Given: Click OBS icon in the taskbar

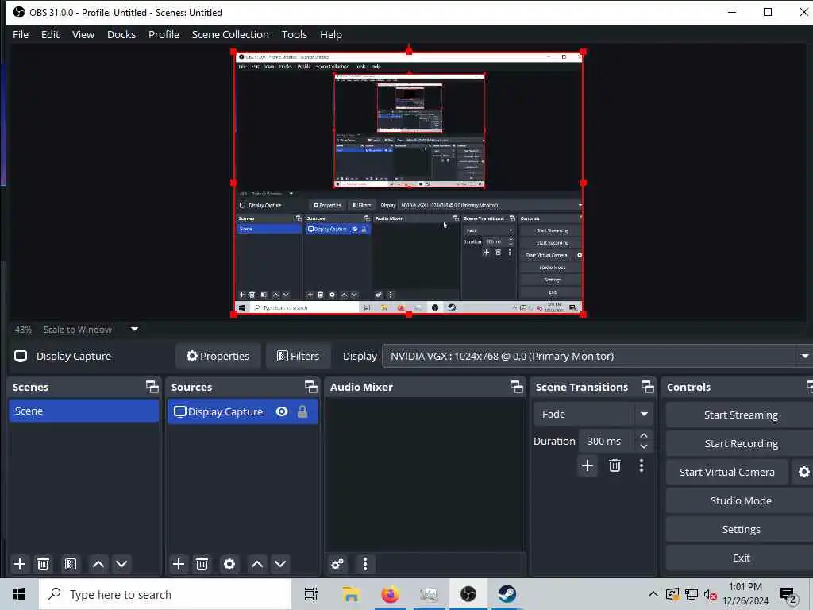Looking at the screenshot, I should coord(468,594).
